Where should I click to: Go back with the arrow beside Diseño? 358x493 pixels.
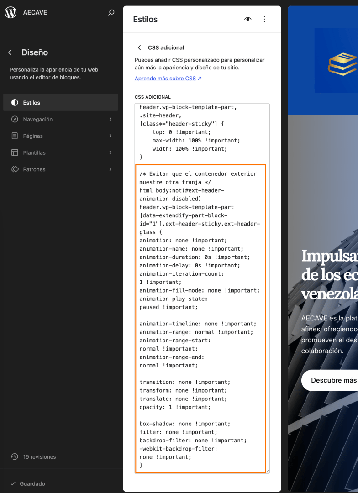10,52
